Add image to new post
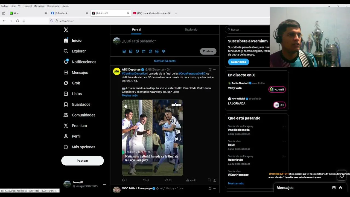 (x=124, y=51)
